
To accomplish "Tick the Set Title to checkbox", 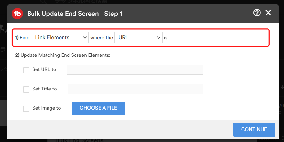I will click(x=26, y=89).
